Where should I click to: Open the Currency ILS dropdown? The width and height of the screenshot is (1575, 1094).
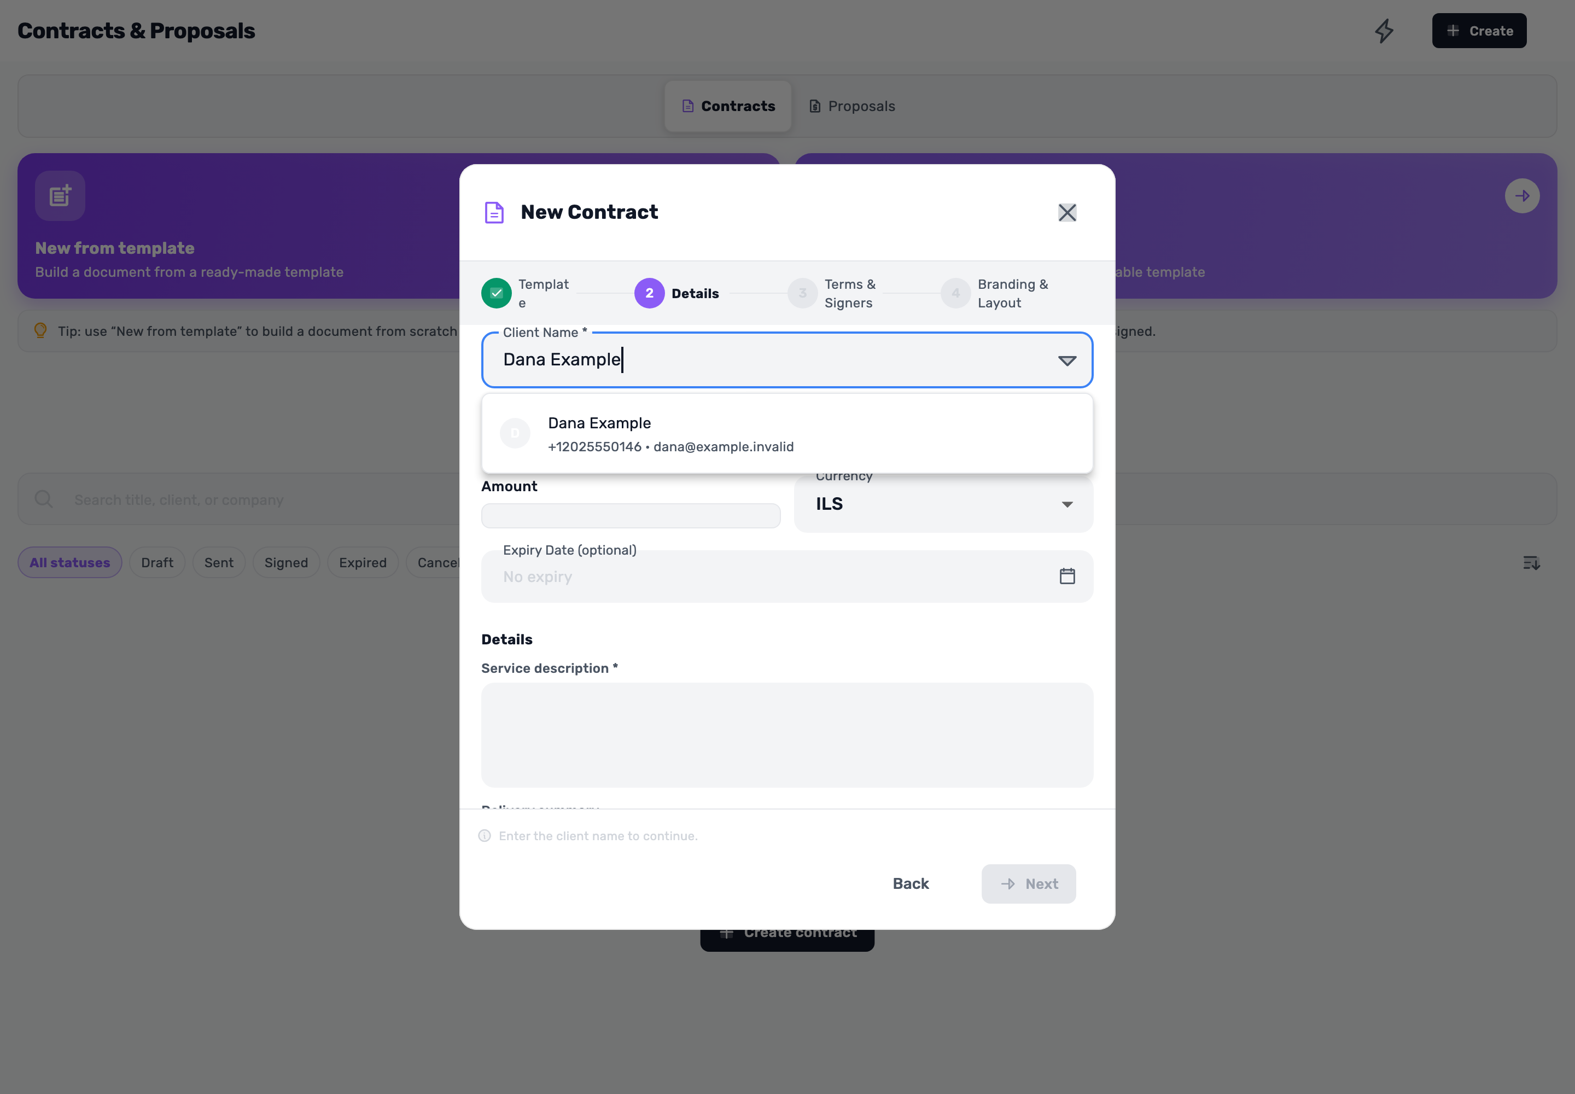(943, 504)
